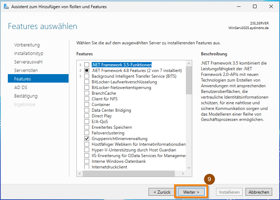
Task: Tick the Direct Play checkbox
Action: 87,116
